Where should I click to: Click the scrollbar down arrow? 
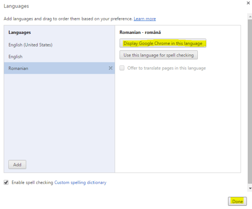[x=250, y=188]
